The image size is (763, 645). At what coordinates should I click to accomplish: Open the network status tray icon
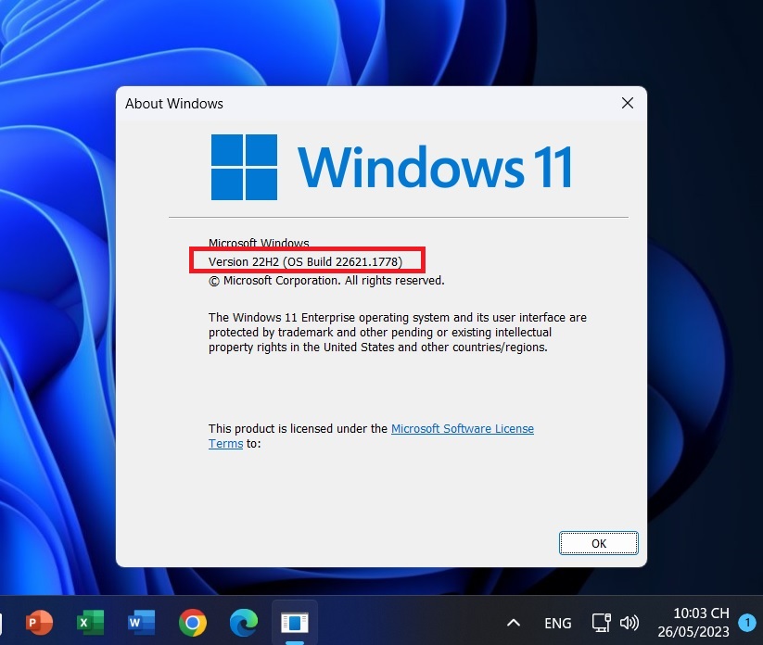[602, 623]
